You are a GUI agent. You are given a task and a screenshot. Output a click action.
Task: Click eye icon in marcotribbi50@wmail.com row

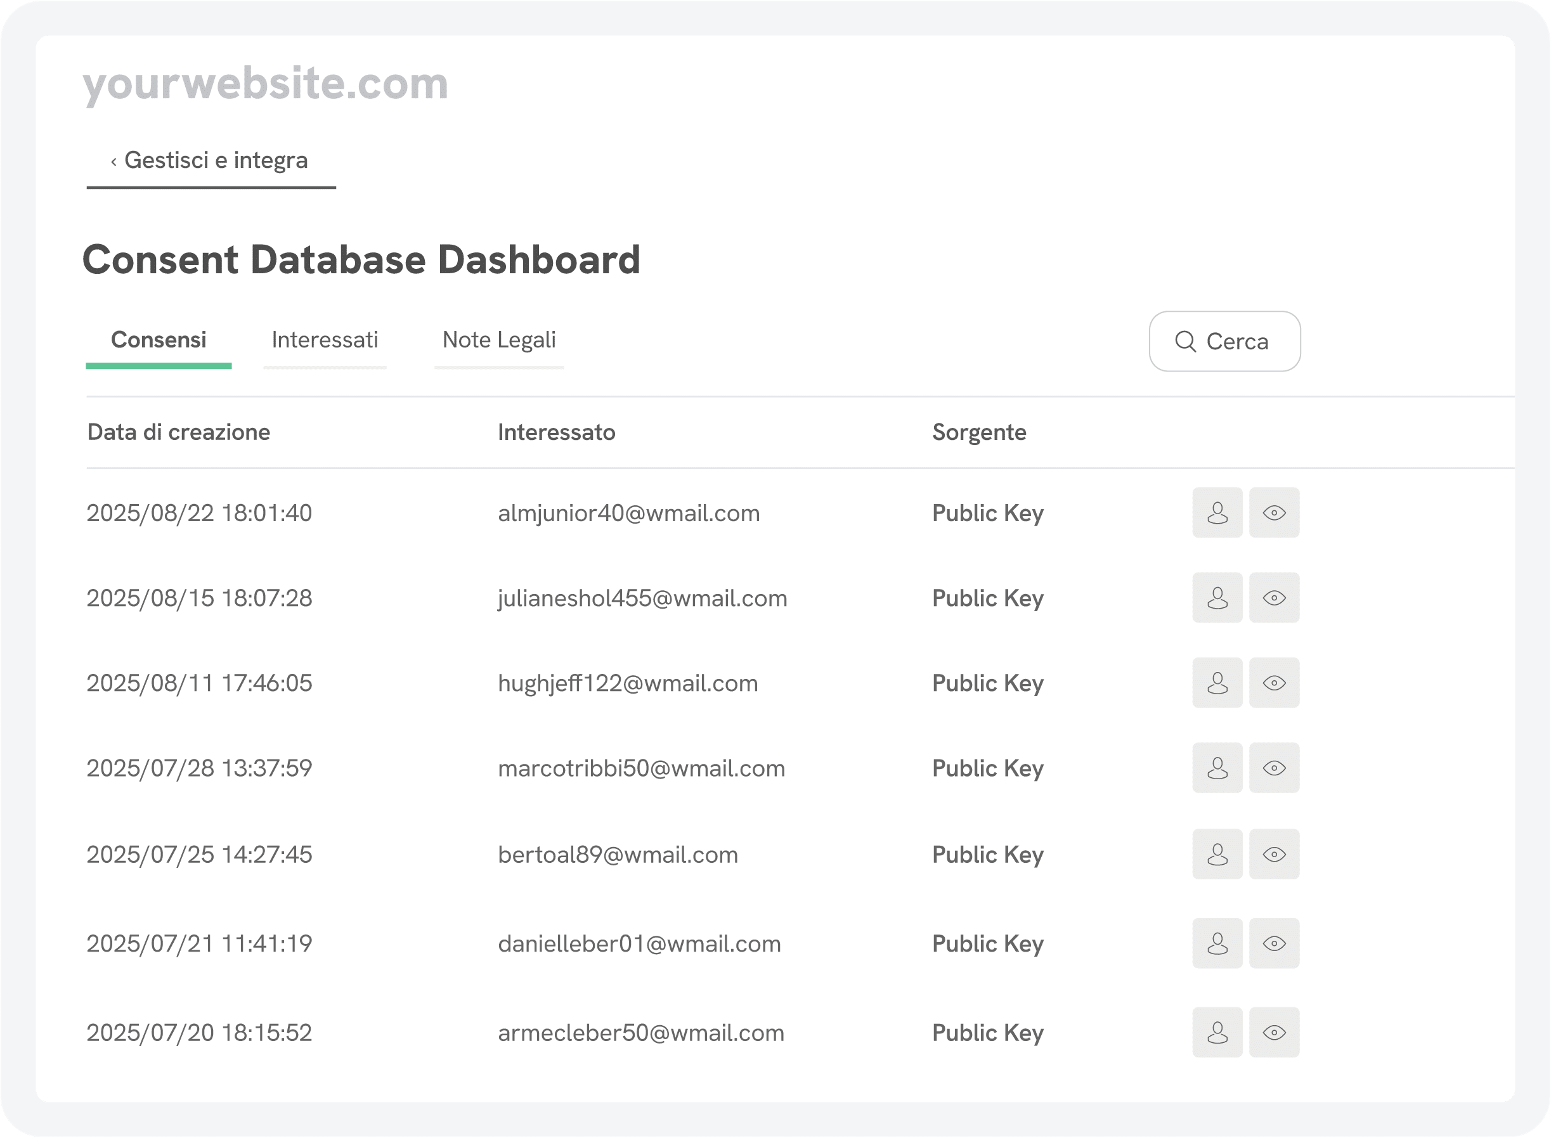coord(1274,767)
